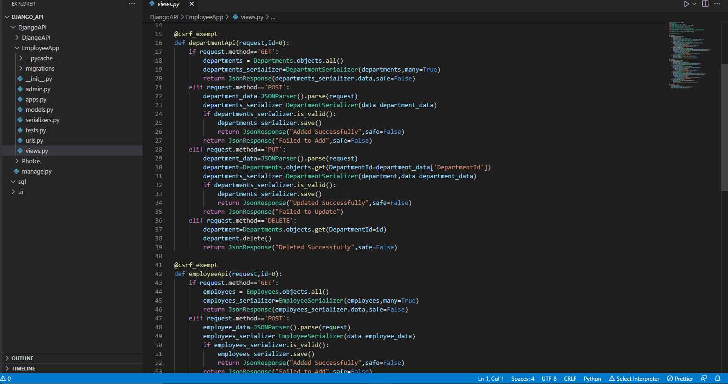728x384 pixels.
Task: Click EmployeeApp in the breadcrumb path
Action: 204,17
